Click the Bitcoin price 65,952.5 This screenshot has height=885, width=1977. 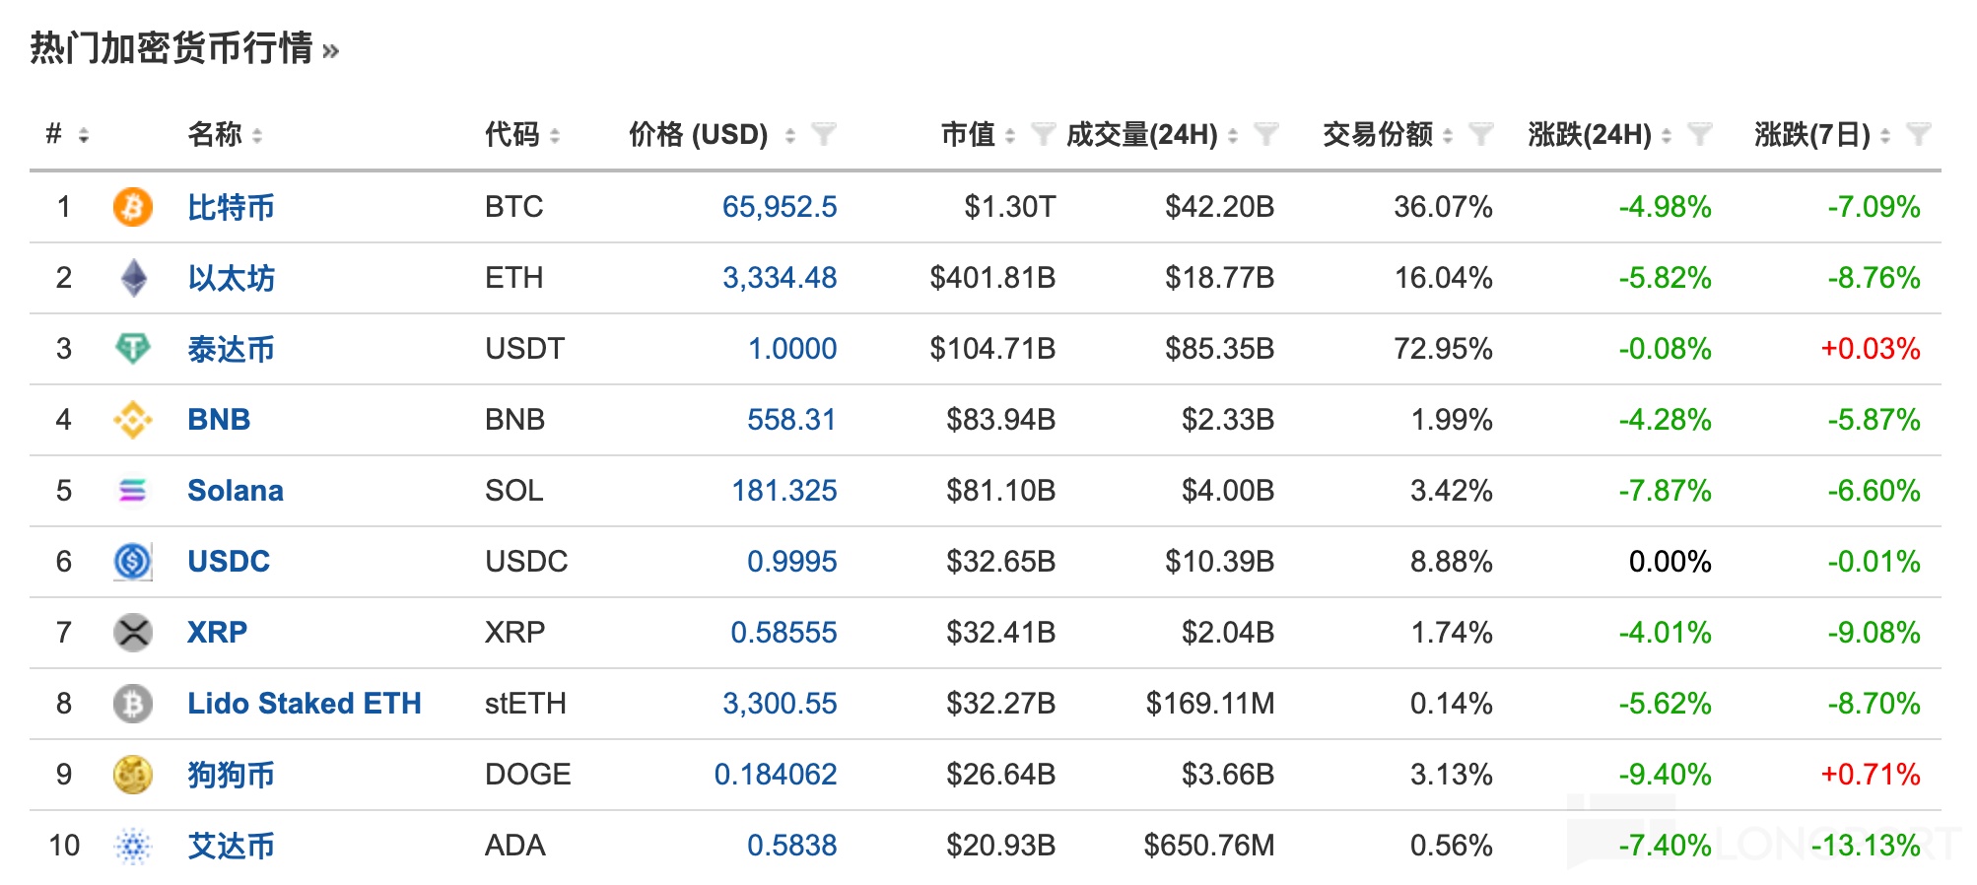click(x=779, y=207)
